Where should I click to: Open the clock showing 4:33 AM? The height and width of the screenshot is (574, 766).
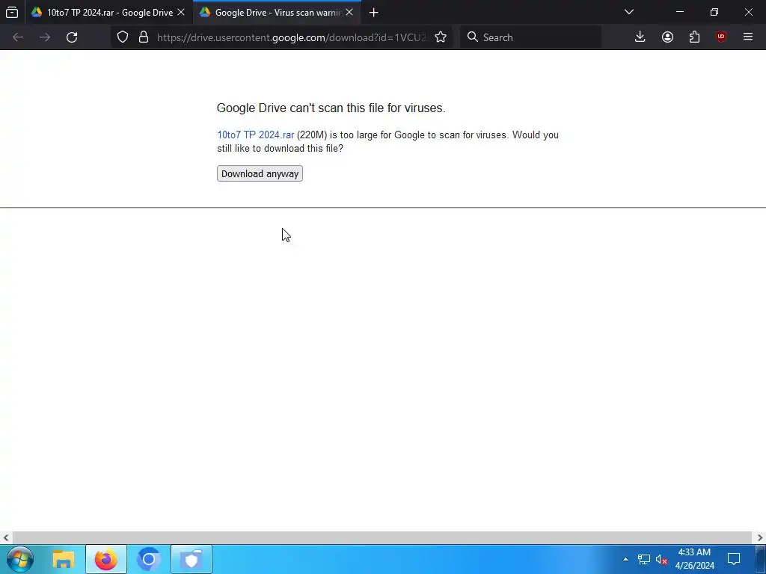point(694,559)
